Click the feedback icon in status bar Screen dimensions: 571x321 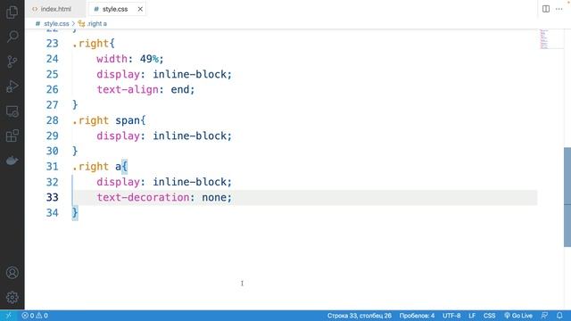(x=544, y=316)
